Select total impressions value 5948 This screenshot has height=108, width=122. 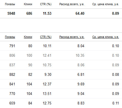(x=11, y=13)
